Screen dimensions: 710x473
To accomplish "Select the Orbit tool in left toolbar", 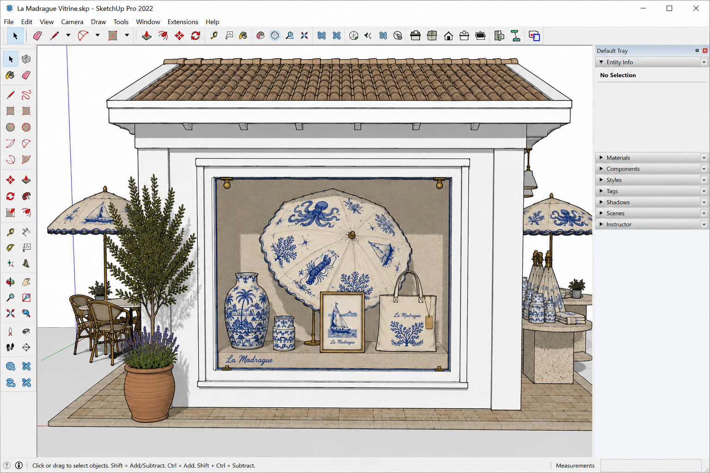I will (x=10, y=281).
